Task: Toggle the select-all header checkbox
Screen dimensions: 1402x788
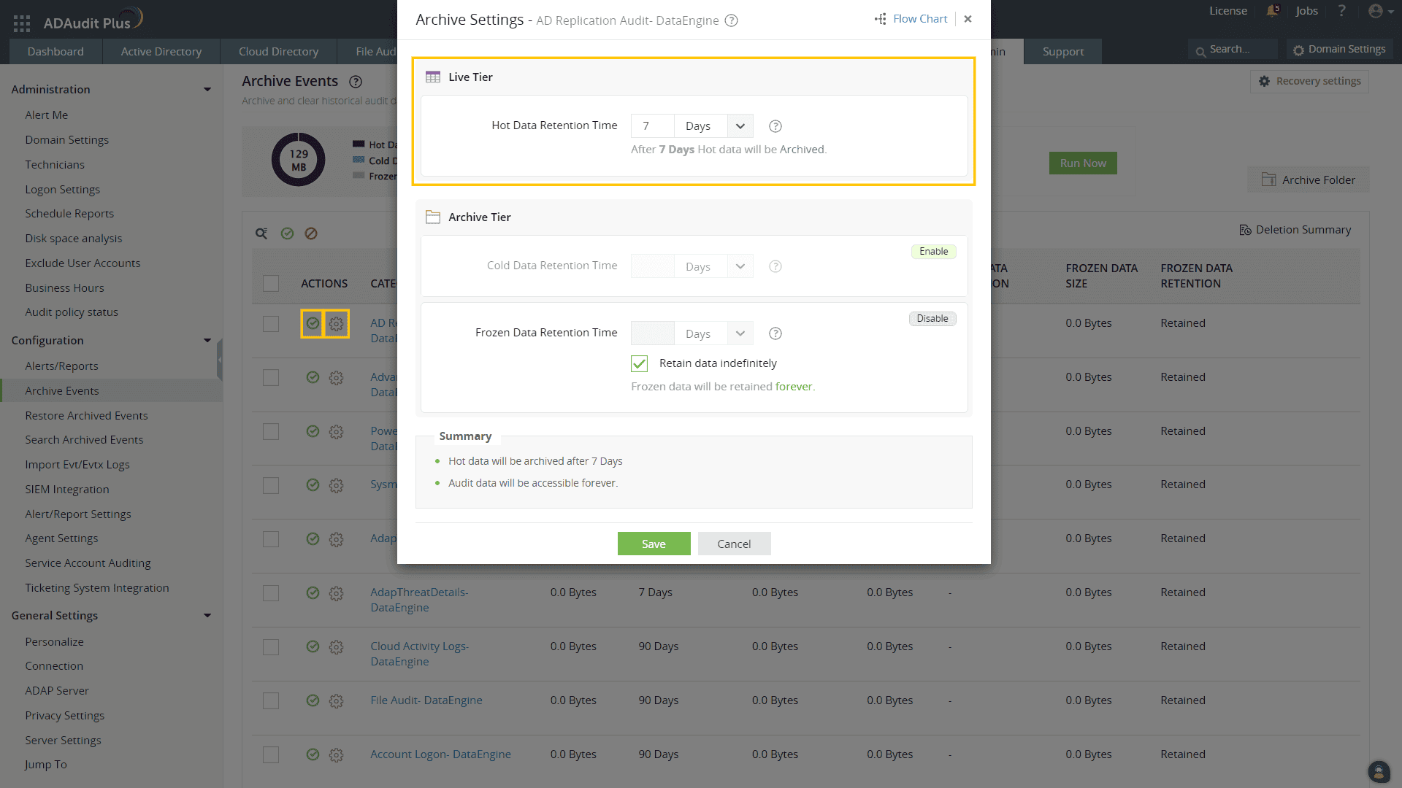Action: (x=271, y=284)
